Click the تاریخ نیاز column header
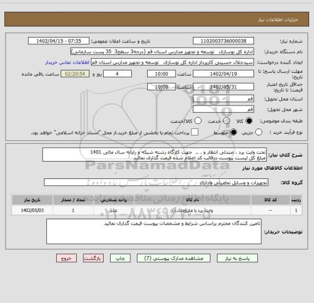The height and width of the screenshot is (303, 314). [x=32, y=200]
